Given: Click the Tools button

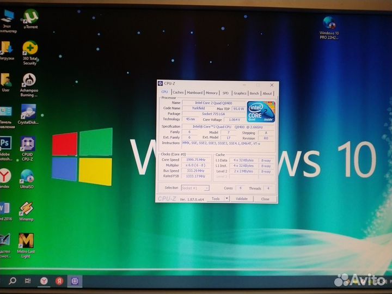Looking at the screenshot, I should 216,199.
